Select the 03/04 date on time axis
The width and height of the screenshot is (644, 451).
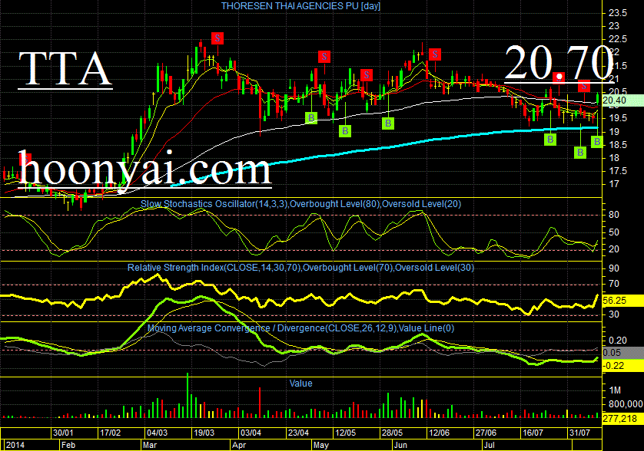[251, 433]
